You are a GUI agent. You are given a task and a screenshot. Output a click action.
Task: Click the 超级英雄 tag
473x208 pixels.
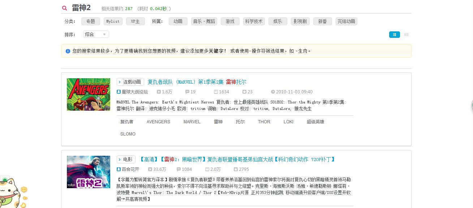coord(315,122)
